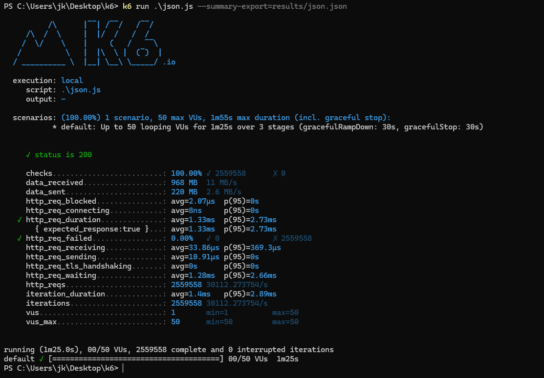The height and width of the screenshot is (378, 544).
Task: Click the green checkmark after 'default'
Action: click(40, 358)
